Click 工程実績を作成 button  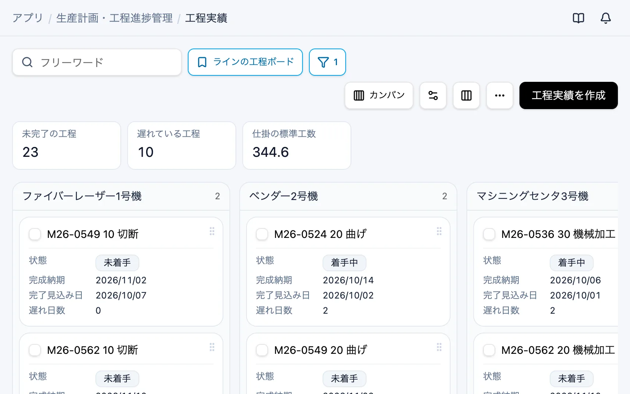[569, 95]
